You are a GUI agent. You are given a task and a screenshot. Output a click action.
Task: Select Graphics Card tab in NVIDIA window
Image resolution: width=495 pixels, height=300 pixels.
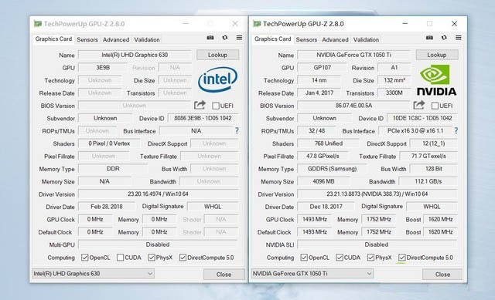click(272, 39)
